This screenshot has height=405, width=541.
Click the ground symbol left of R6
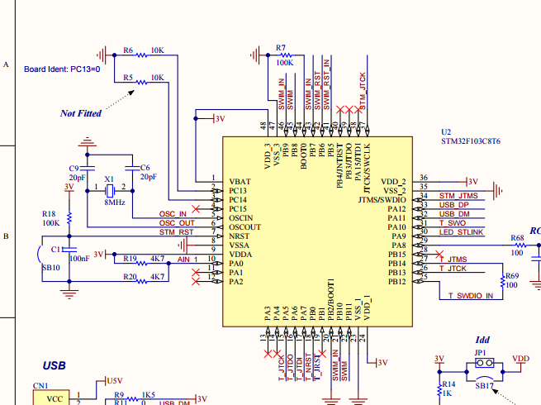tap(102, 55)
